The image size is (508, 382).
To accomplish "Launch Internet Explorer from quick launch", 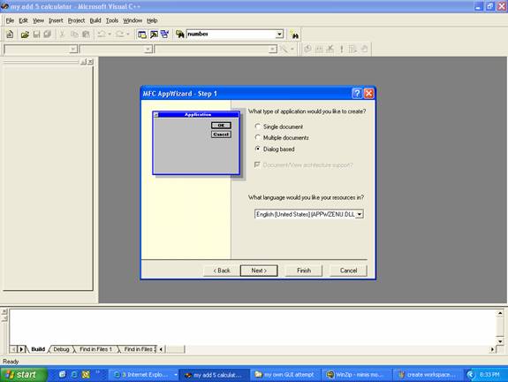I will (x=74, y=375).
